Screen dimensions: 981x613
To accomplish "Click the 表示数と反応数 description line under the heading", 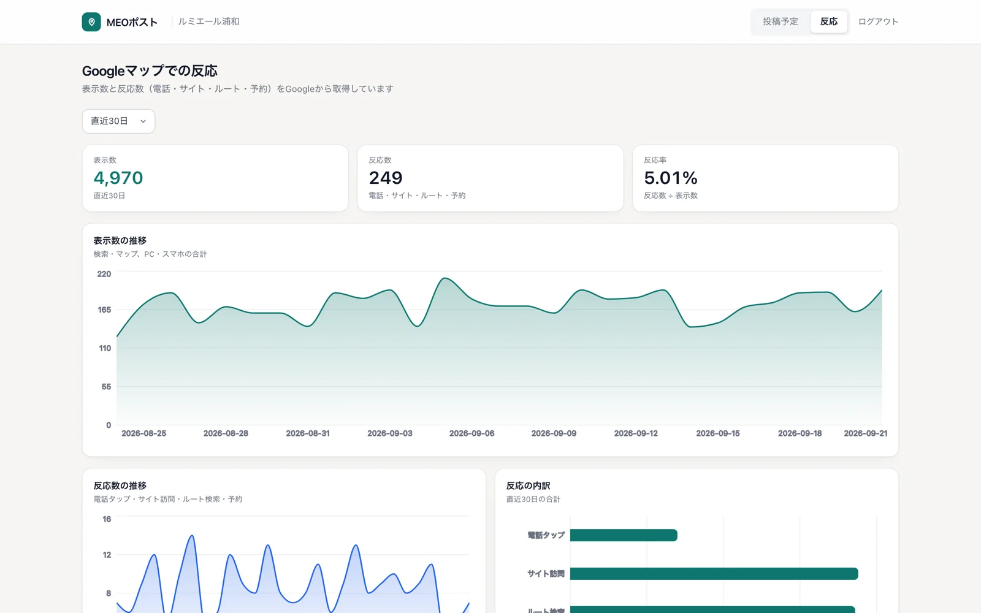I will 238,89.
